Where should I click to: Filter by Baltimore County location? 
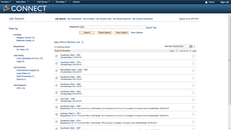click(25, 40)
